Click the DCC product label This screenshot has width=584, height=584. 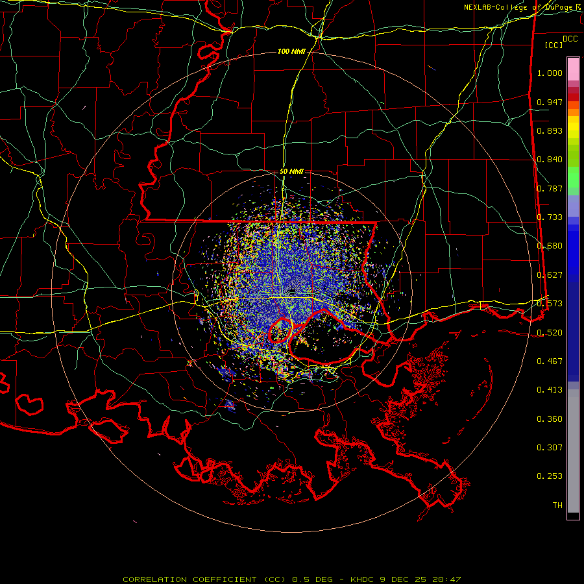(x=570, y=39)
